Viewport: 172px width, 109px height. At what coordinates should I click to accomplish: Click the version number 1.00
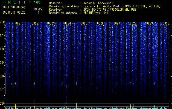[37, 2]
